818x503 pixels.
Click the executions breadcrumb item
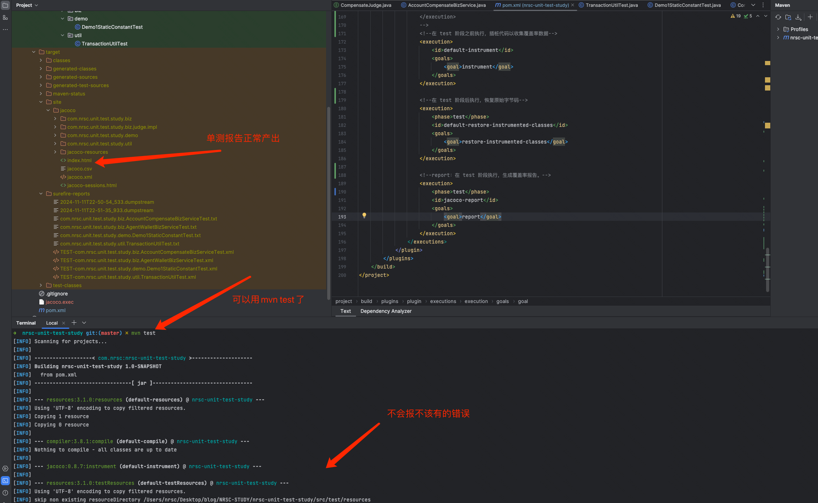pos(443,301)
